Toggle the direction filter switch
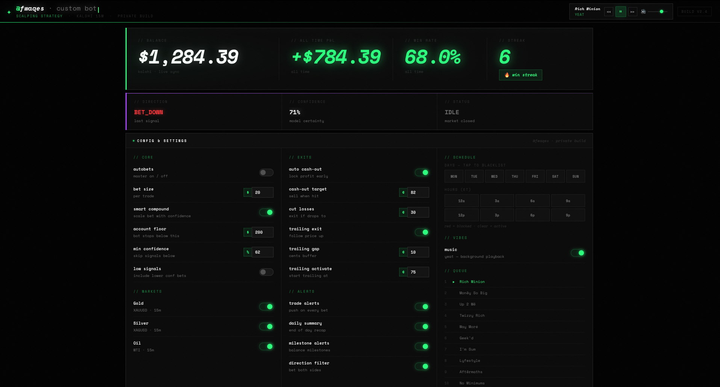The height and width of the screenshot is (387, 720). (422, 366)
